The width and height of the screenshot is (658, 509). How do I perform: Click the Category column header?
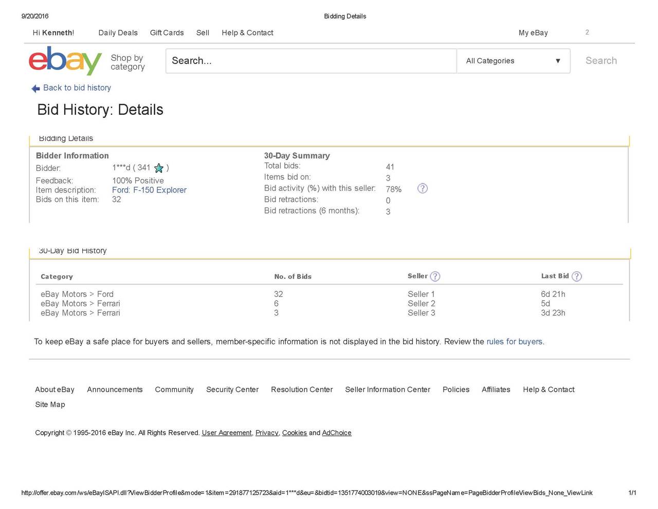(57, 276)
